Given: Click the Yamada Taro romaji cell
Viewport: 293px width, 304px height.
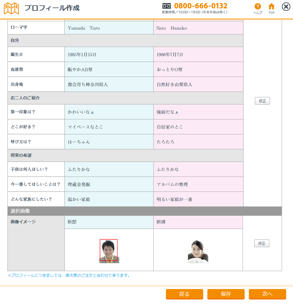Looking at the screenshot, I should [109, 28].
